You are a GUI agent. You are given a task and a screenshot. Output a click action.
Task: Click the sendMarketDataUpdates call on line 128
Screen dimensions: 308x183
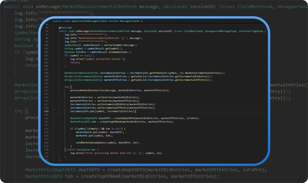pyautogui.click(x=108, y=143)
